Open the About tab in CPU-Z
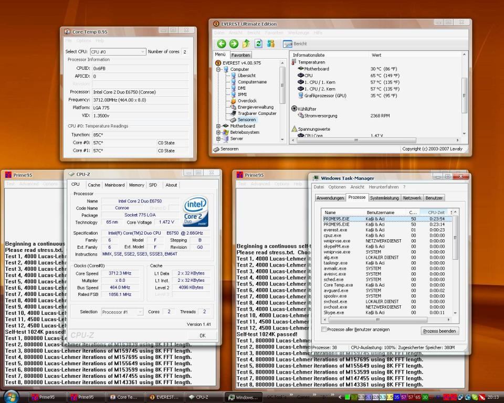 [x=171, y=185]
